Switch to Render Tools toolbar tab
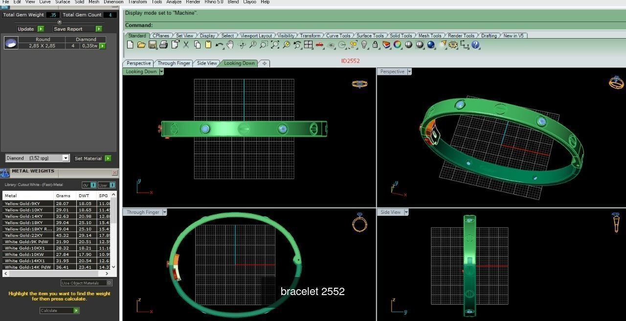This screenshot has height=321, width=626. coord(461,36)
